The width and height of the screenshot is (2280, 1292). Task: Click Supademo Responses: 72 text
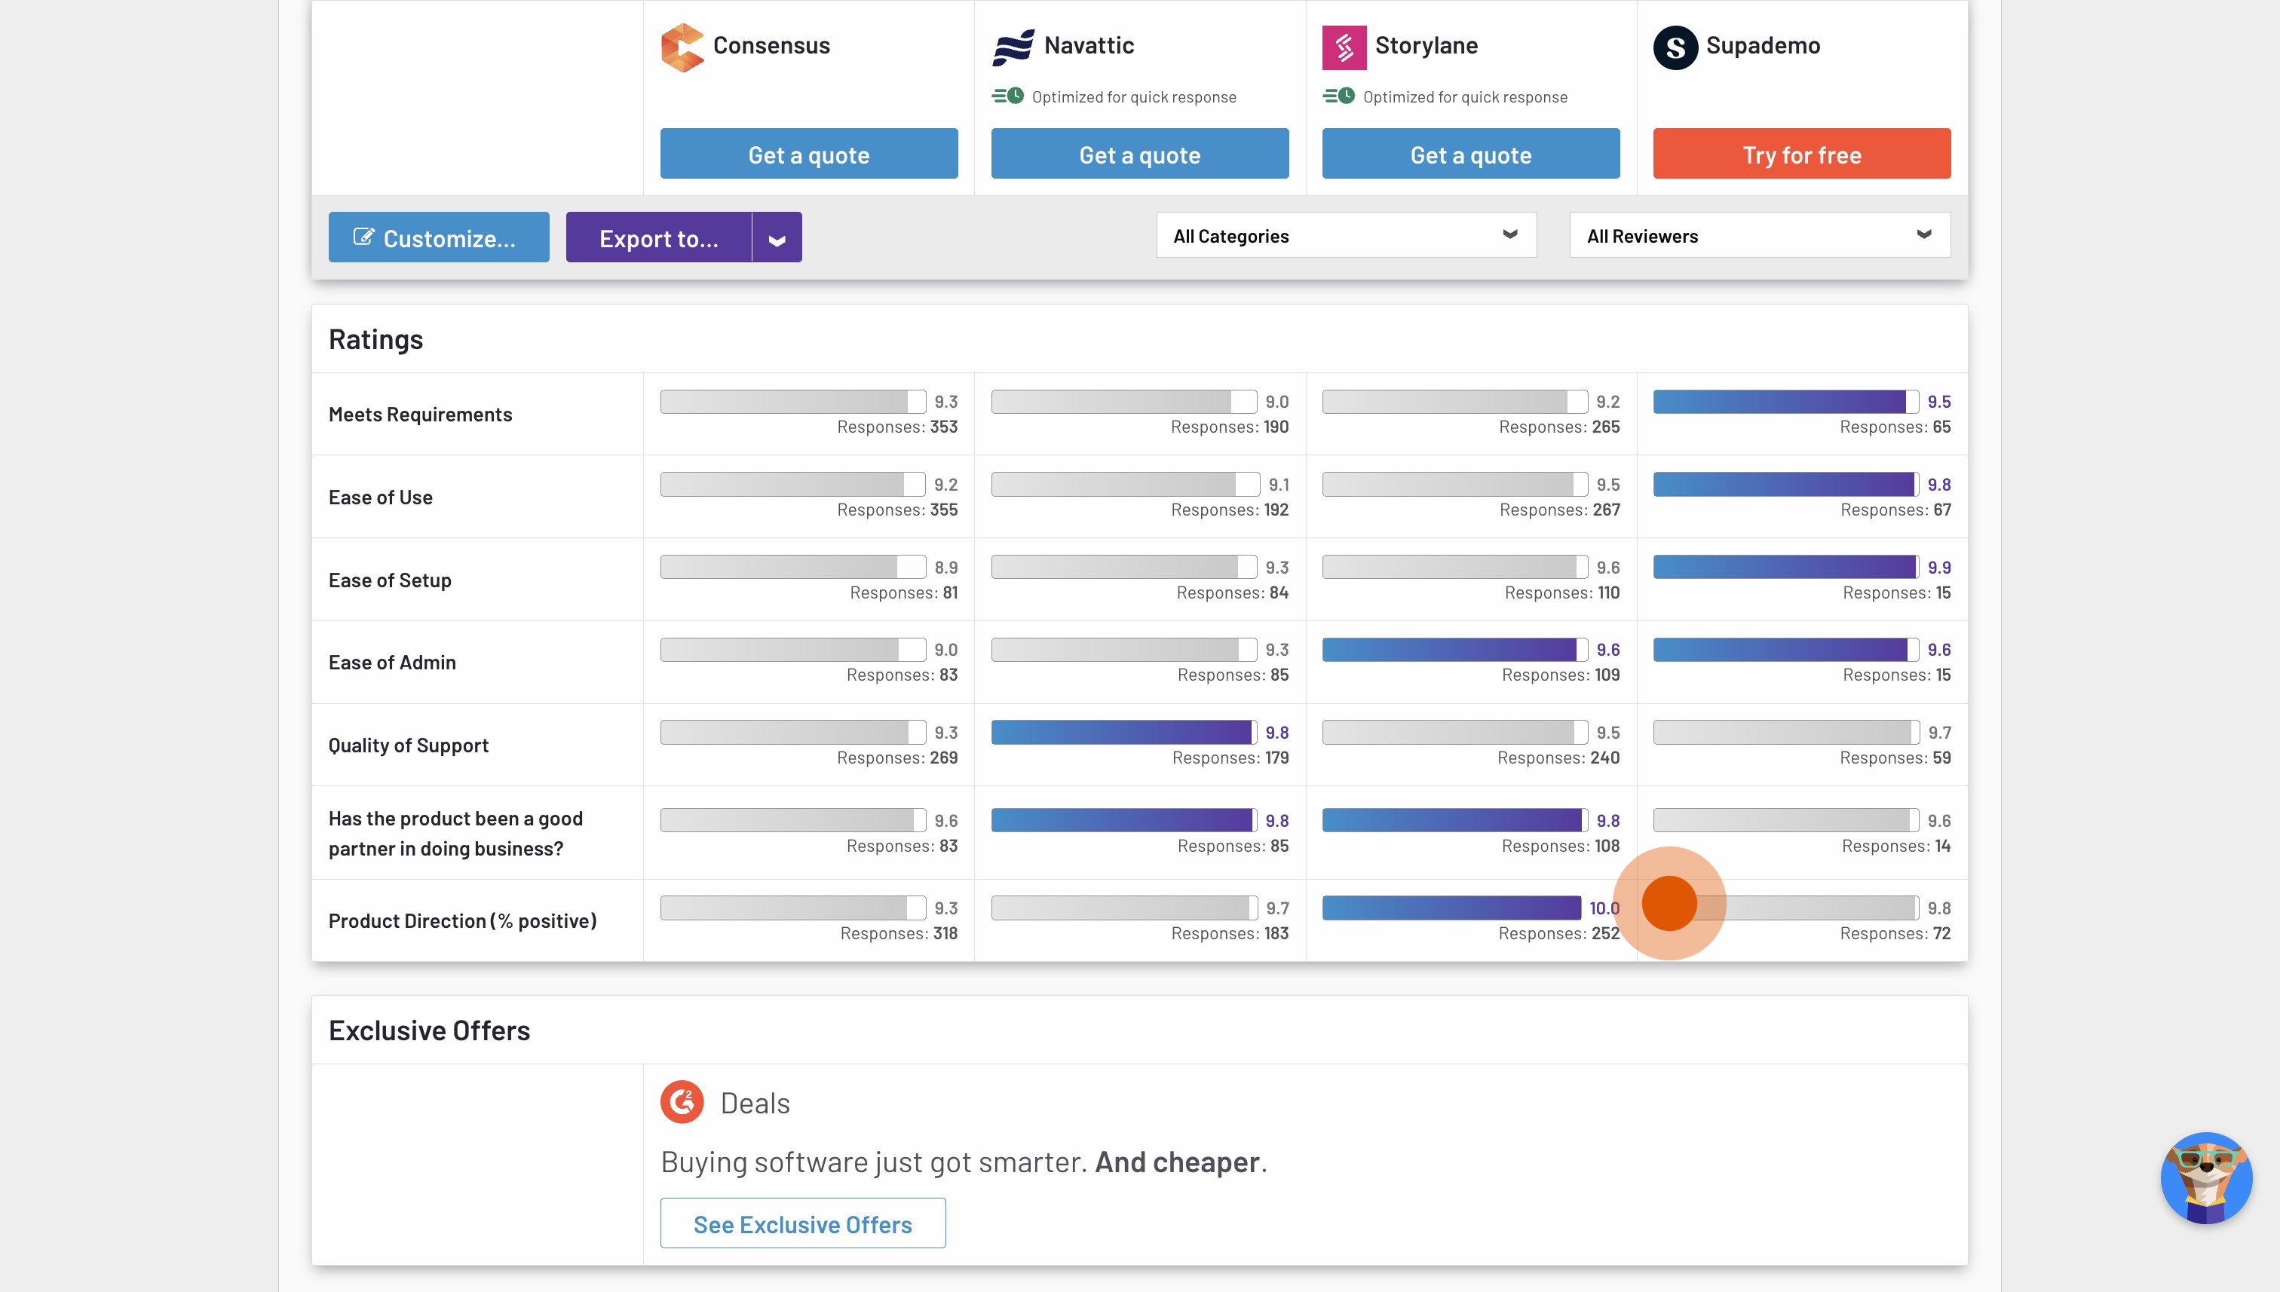tap(1895, 932)
